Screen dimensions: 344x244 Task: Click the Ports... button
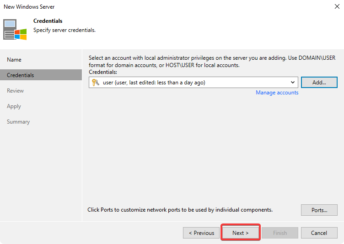[x=319, y=210]
